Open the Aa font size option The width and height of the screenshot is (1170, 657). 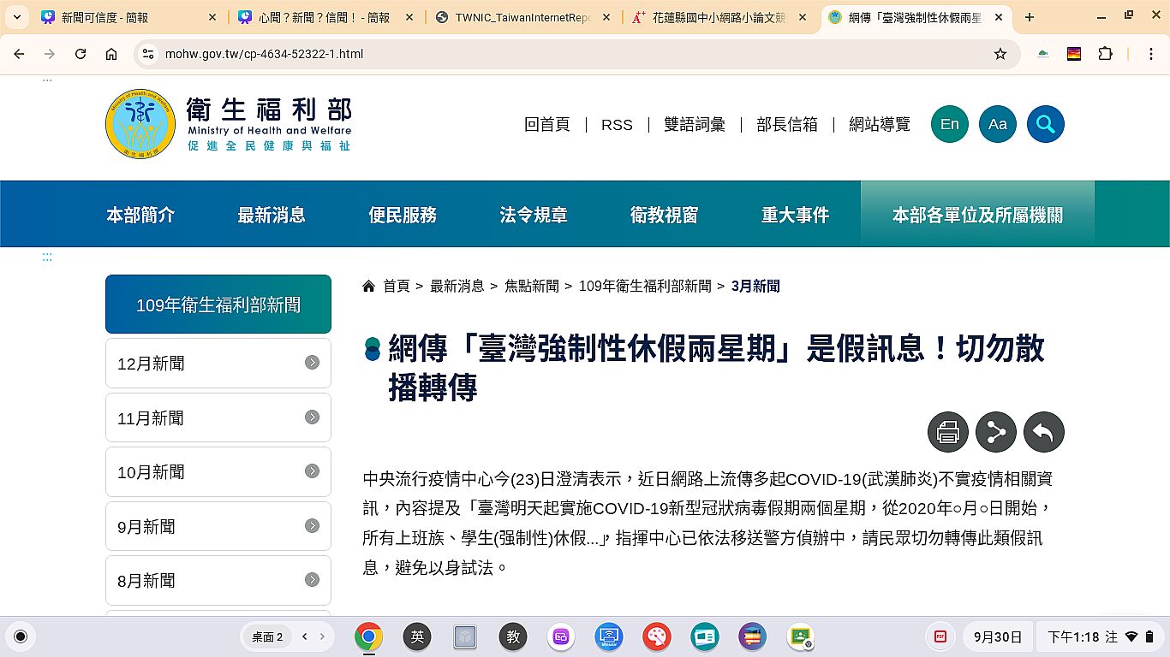pos(997,125)
